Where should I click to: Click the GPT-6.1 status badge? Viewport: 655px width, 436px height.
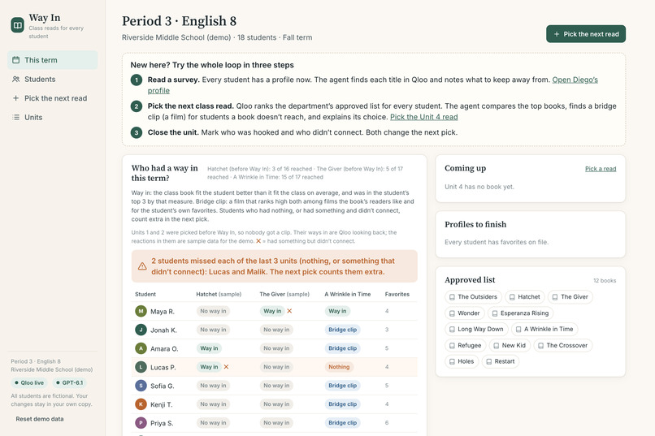(69, 382)
